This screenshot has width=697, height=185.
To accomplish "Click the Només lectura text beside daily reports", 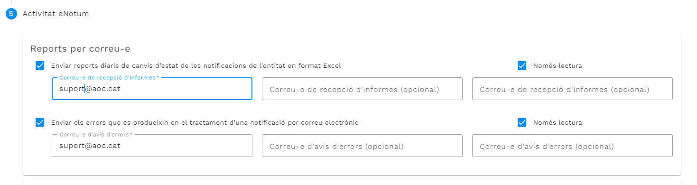I will point(558,65).
